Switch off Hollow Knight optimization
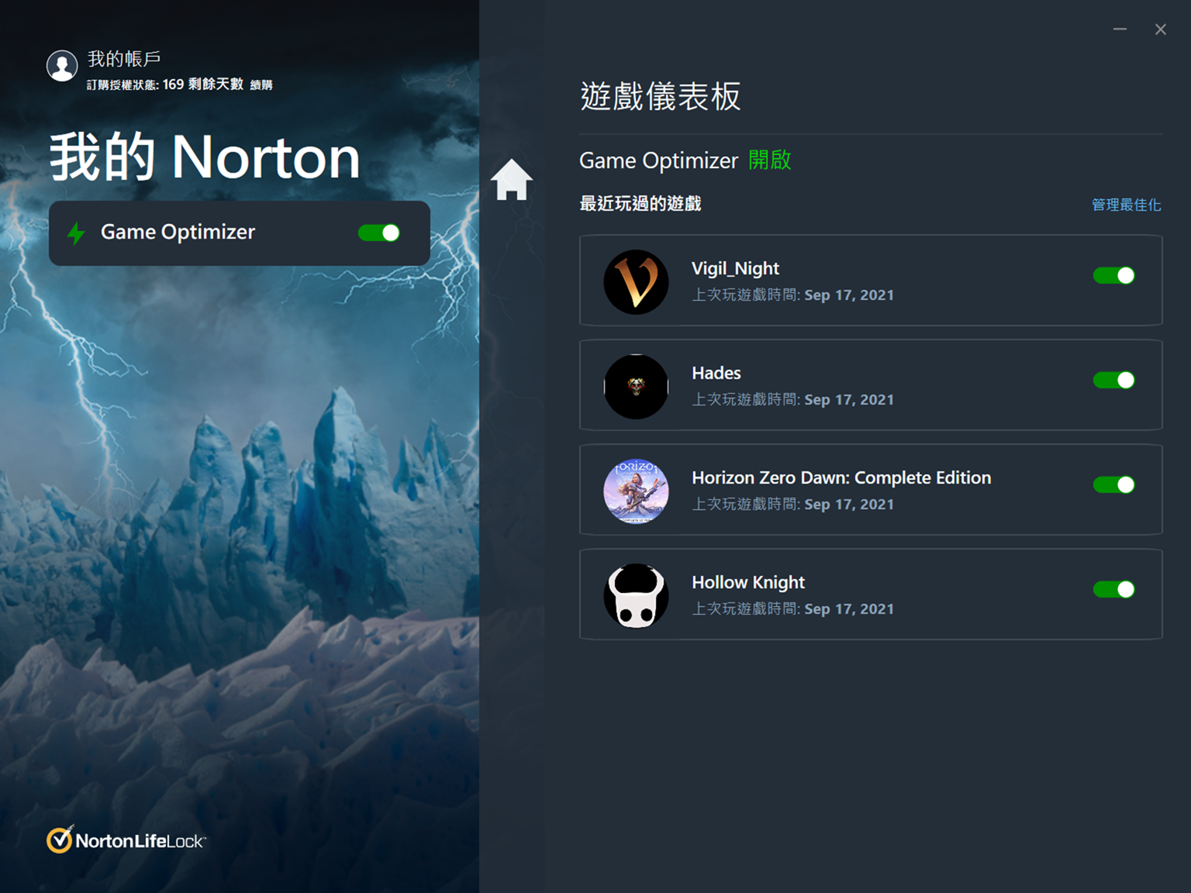This screenshot has height=893, width=1191. 1114,589
